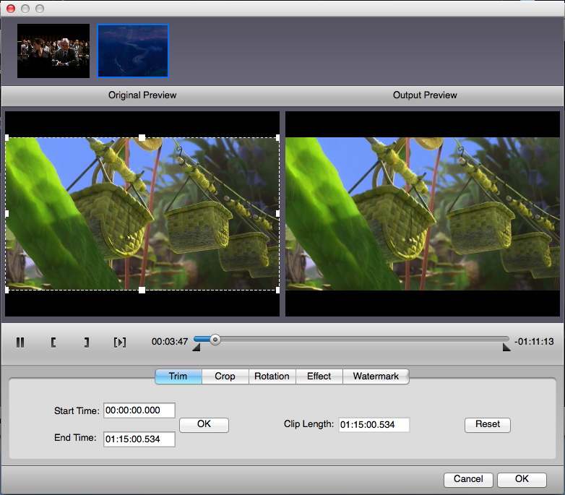Click the trim end triangle marker
This screenshot has height=495, width=565.
point(506,348)
